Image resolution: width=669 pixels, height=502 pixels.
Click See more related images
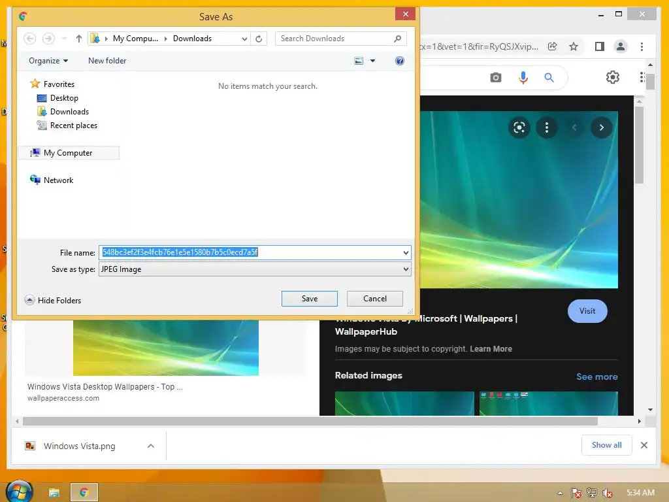597,376
